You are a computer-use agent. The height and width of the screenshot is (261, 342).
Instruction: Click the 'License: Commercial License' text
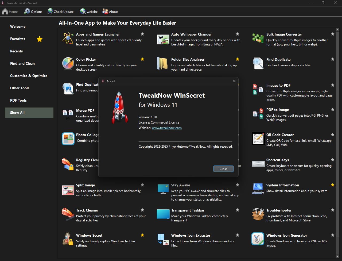tap(159, 122)
